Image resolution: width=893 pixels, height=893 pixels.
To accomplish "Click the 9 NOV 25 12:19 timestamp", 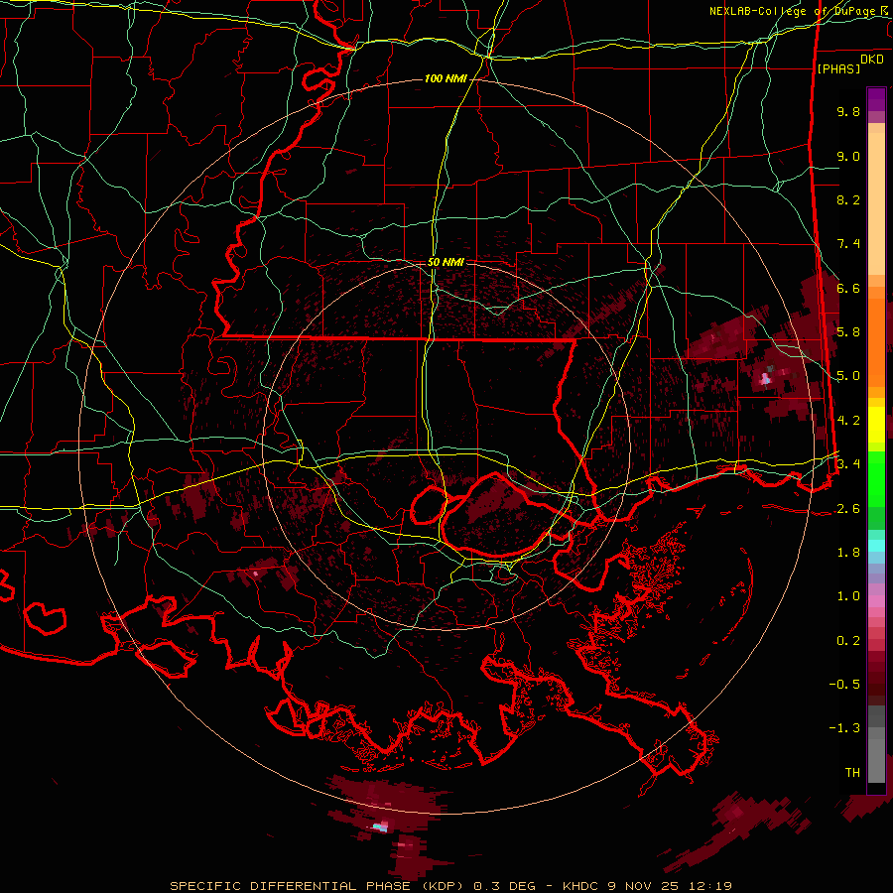I will tap(670, 886).
